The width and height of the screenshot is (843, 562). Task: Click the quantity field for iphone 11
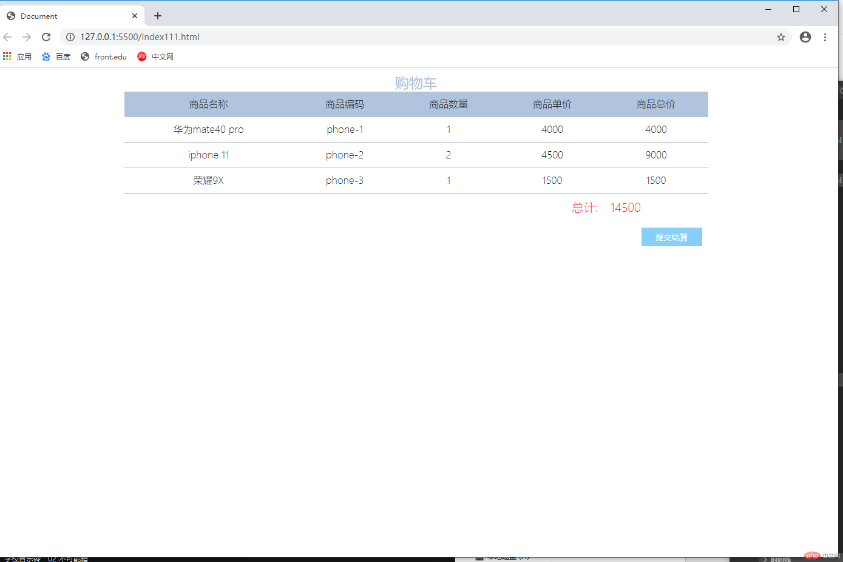pyautogui.click(x=449, y=155)
